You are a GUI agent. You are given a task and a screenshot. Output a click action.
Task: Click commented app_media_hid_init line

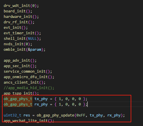(29, 88)
